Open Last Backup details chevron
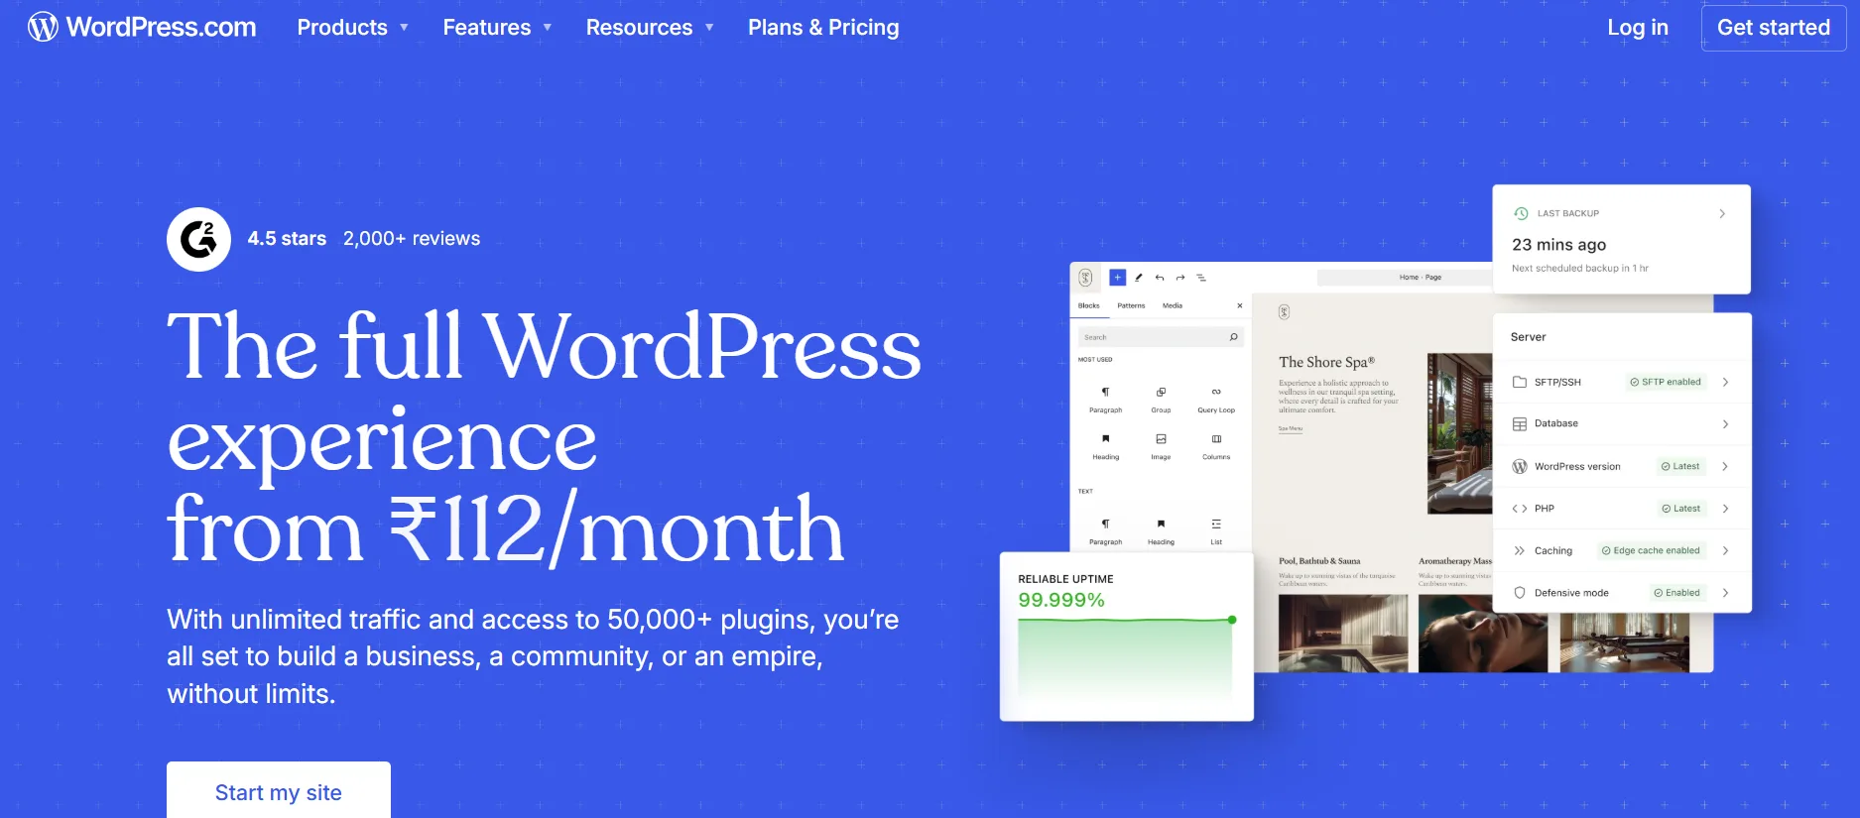The width and height of the screenshot is (1860, 818). pyautogui.click(x=1722, y=213)
